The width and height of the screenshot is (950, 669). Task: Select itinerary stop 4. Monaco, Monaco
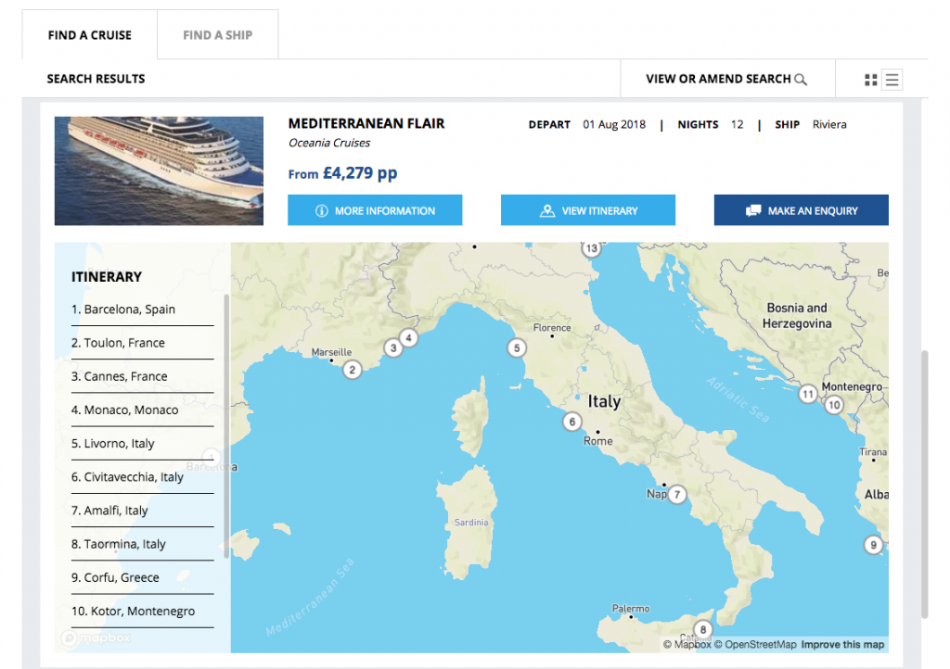click(x=142, y=410)
